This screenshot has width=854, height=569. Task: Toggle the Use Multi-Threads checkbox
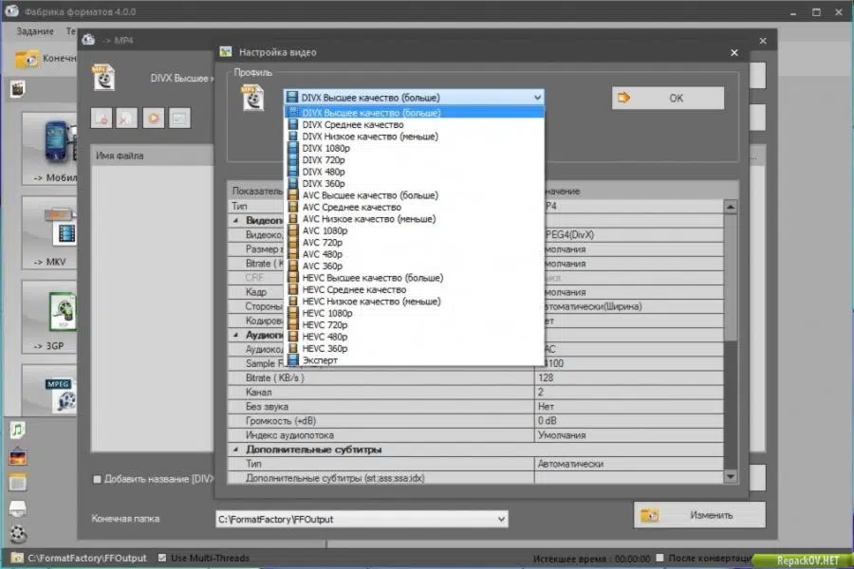coord(162,558)
